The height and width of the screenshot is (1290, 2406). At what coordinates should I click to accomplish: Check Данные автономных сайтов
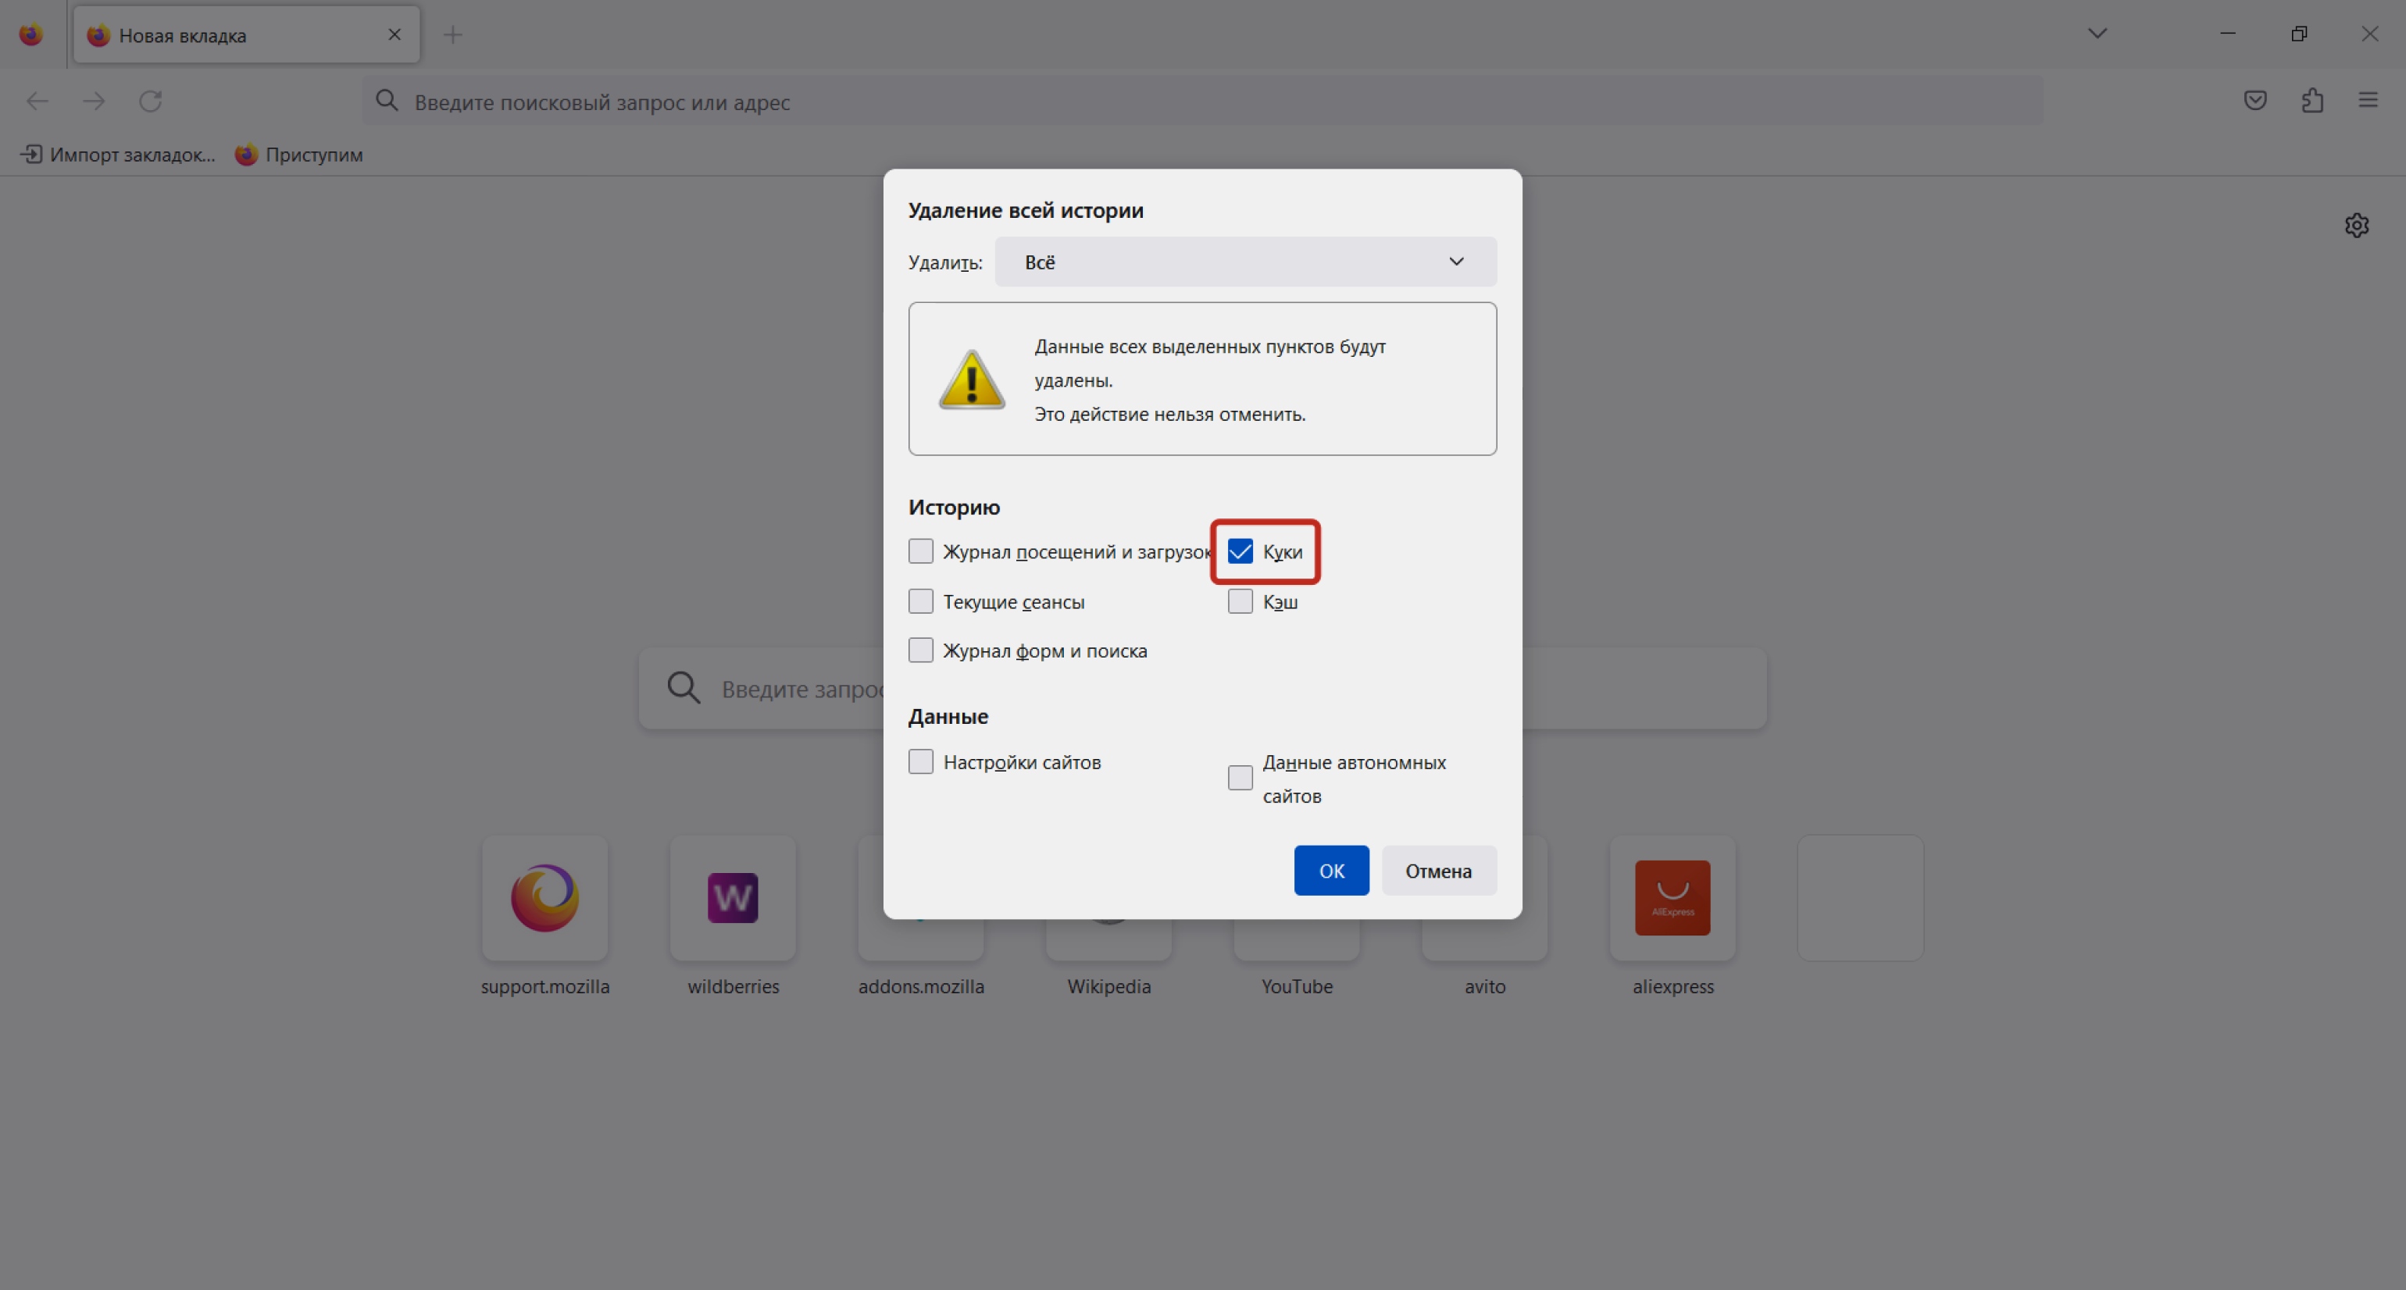(1240, 778)
